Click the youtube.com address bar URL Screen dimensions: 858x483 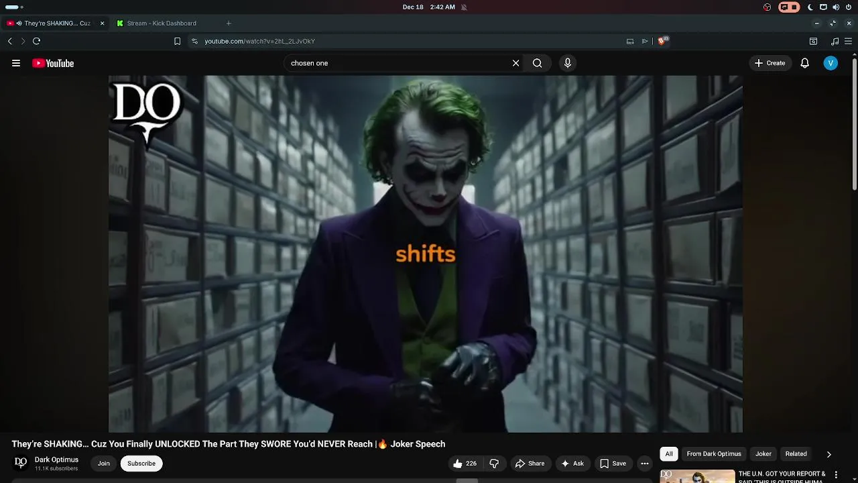[259, 41]
